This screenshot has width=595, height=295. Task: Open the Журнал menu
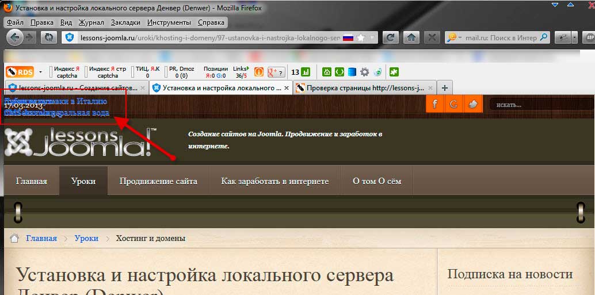point(91,22)
